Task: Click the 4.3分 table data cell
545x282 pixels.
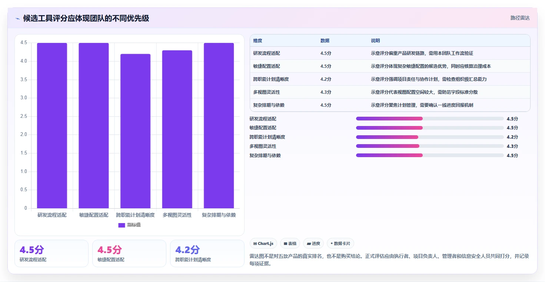Action: [326, 92]
